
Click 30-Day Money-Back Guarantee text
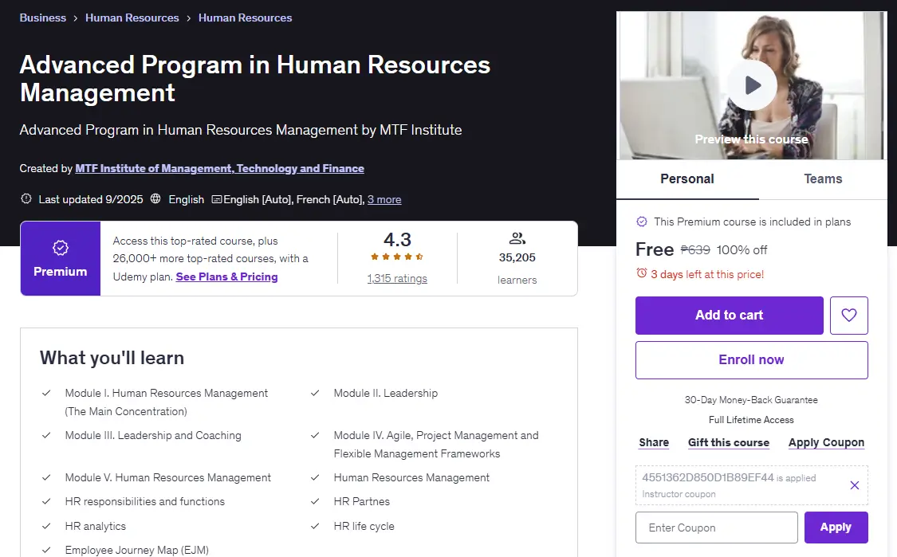(x=751, y=400)
